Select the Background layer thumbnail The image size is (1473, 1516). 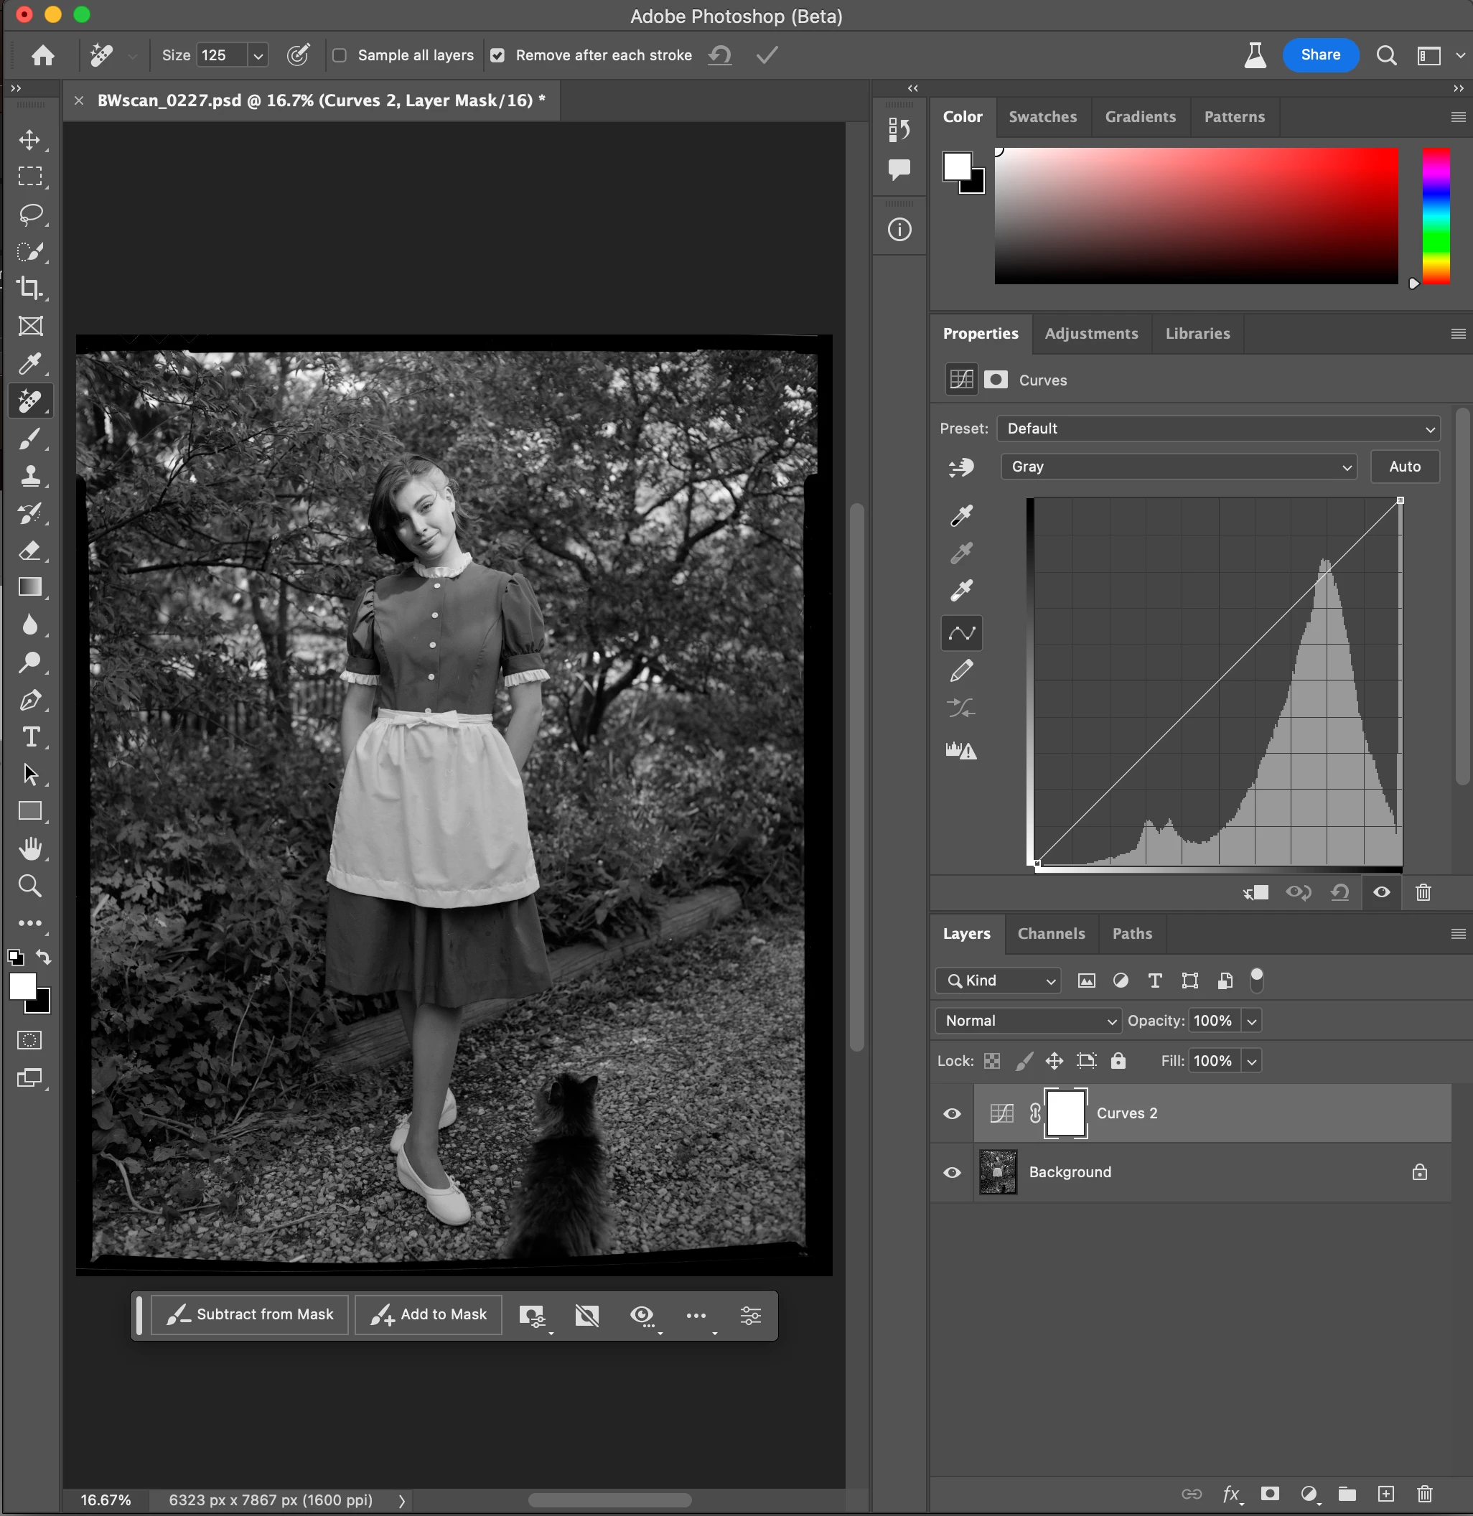tap(998, 1171)
